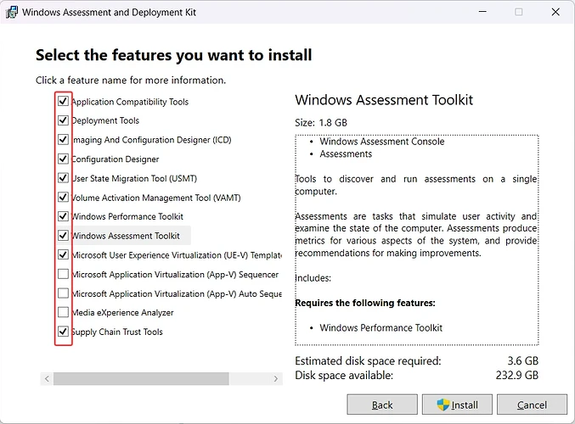
Task: Close the Windows ADK setup window
Action: 555,13
